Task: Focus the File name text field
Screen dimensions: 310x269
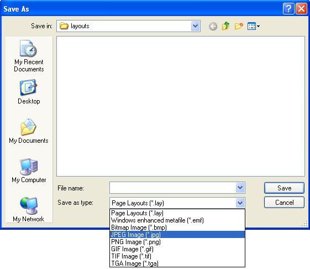Action: pyautogui.click(x=172, y=188)
